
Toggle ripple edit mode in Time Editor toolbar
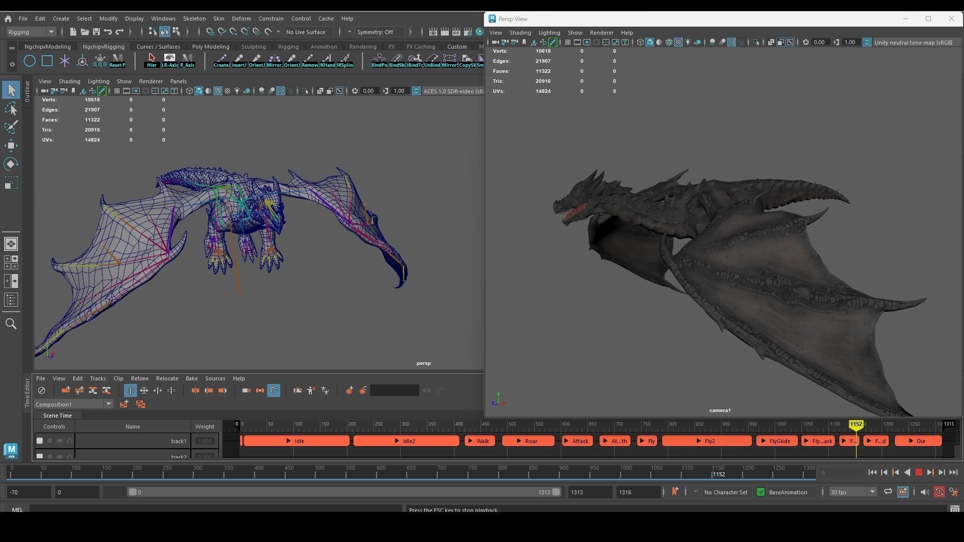coord(131,390)
